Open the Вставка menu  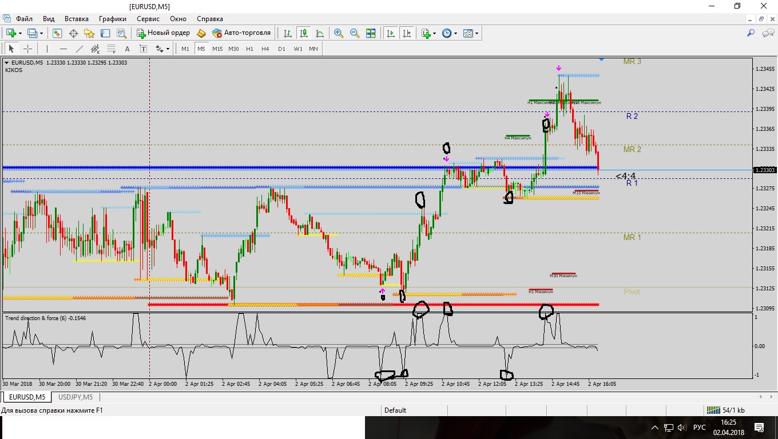pos(77,19)
